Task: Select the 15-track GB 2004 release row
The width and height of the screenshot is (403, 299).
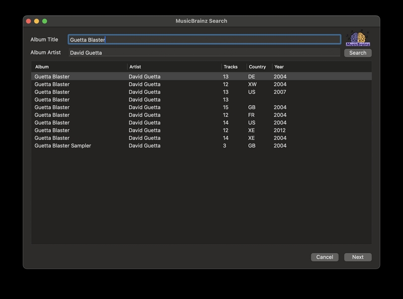Action: click(x=201, y=107)
